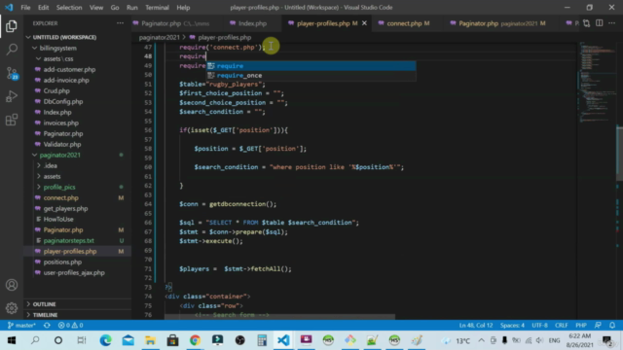The height and width of the screenshot is (350, 623).
Task: Click the Ln 48, Col 12 position indicator
Action: tap(476, 326)
